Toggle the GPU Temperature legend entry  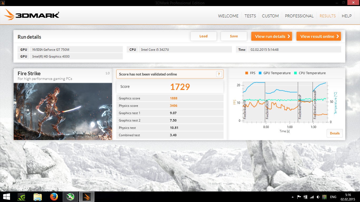(x=275, y=73)
